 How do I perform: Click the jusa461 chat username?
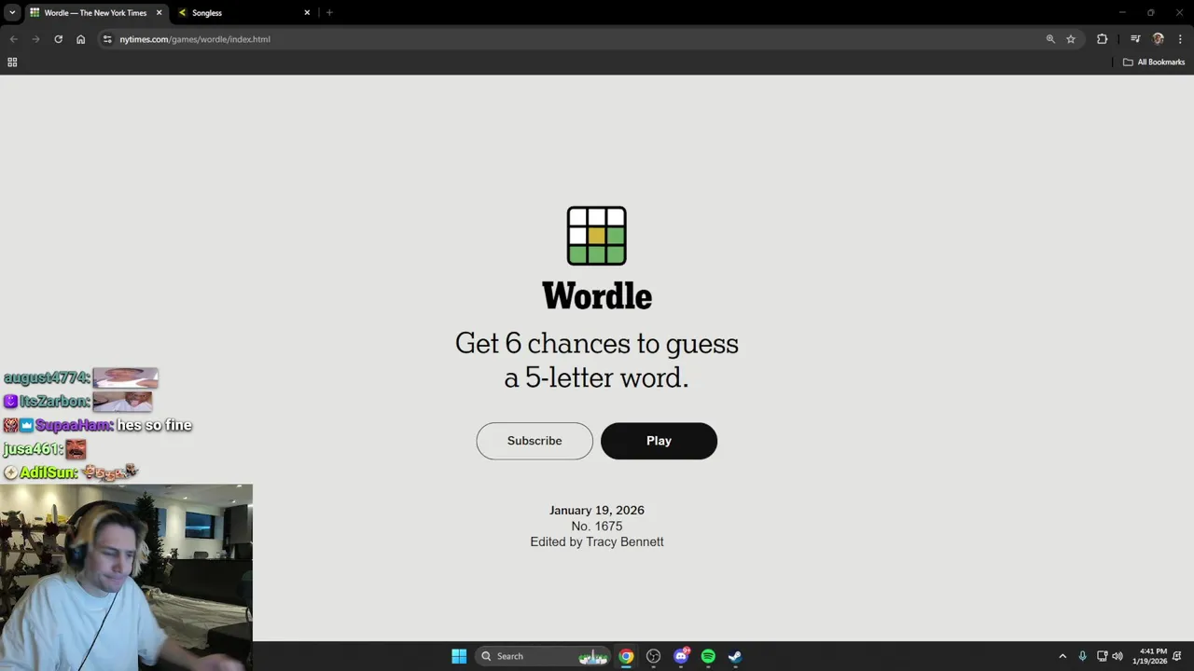pos(32,449)
